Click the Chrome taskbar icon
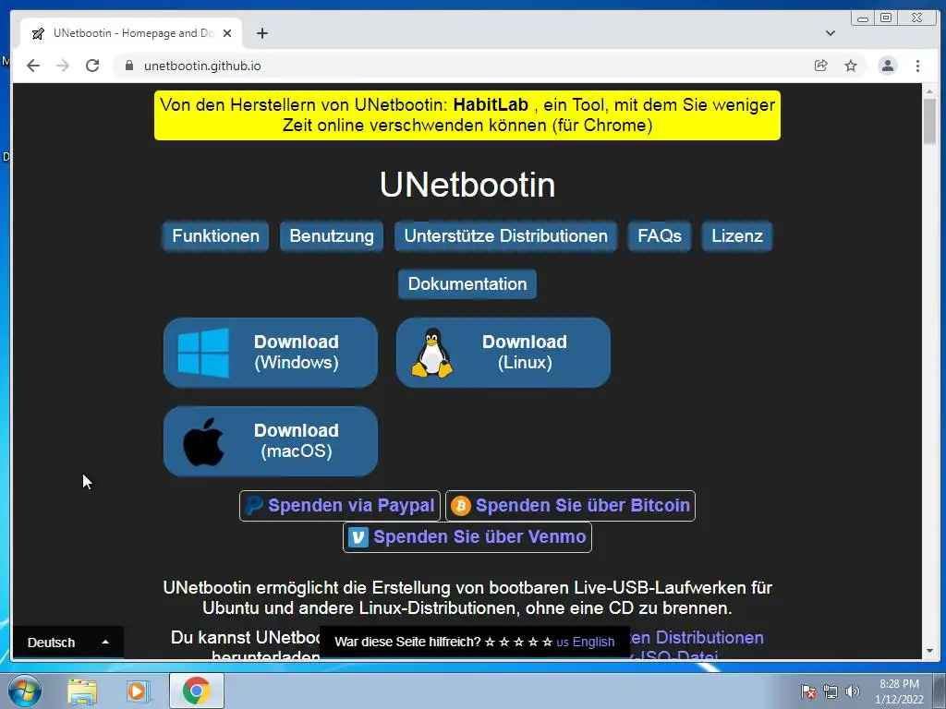Viewport: 946px width, 709px height. pos(196,691)
